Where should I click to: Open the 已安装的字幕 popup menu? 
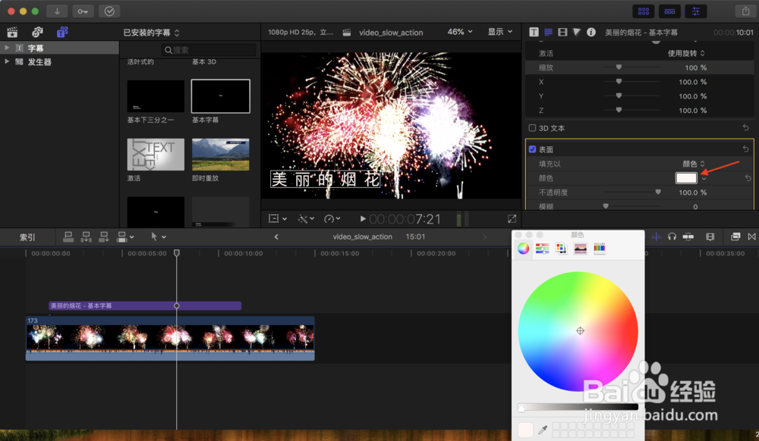[x=151, y=33]
